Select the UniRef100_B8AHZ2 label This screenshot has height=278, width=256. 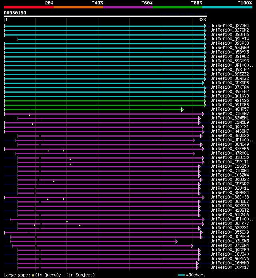pyautogui.click(x=230, y=78)
